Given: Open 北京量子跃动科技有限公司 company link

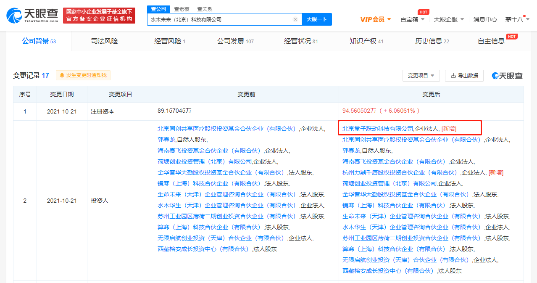Looking at the screenshot, I should [378, 129].
